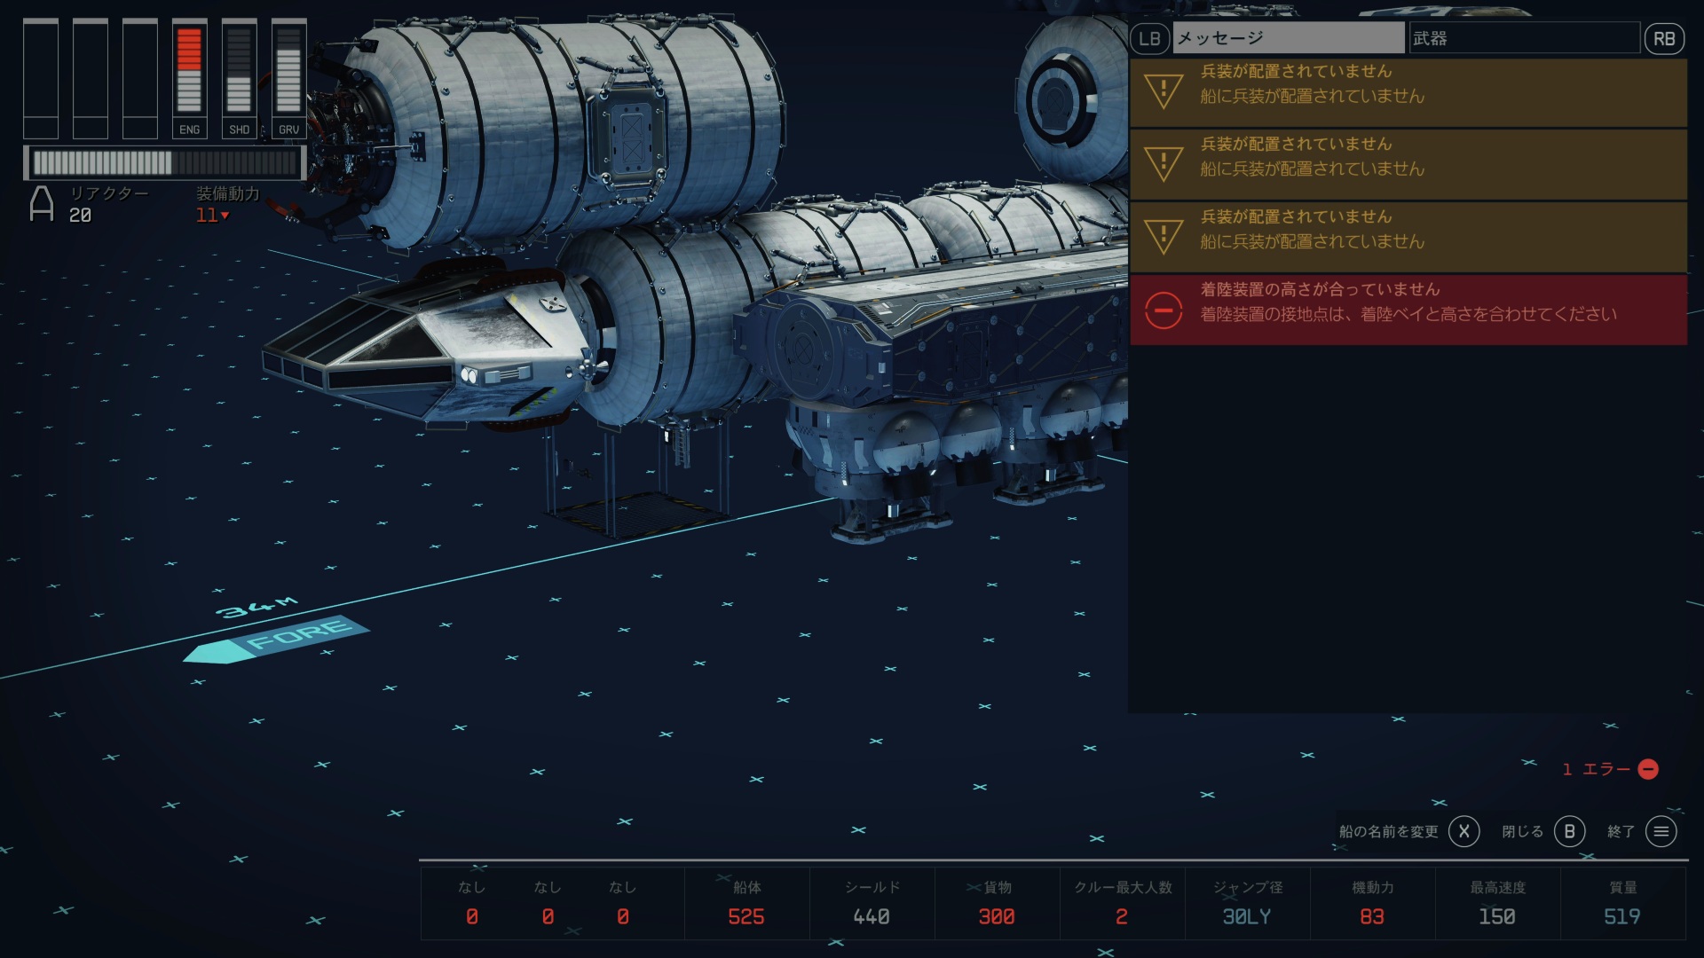Viewport: 1704px width, 958px height.
Task: Click the 1 エラー indicator
Action: click(1609, 769)
